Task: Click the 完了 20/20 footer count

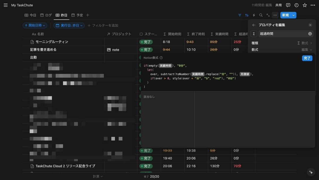Action: 152,177
